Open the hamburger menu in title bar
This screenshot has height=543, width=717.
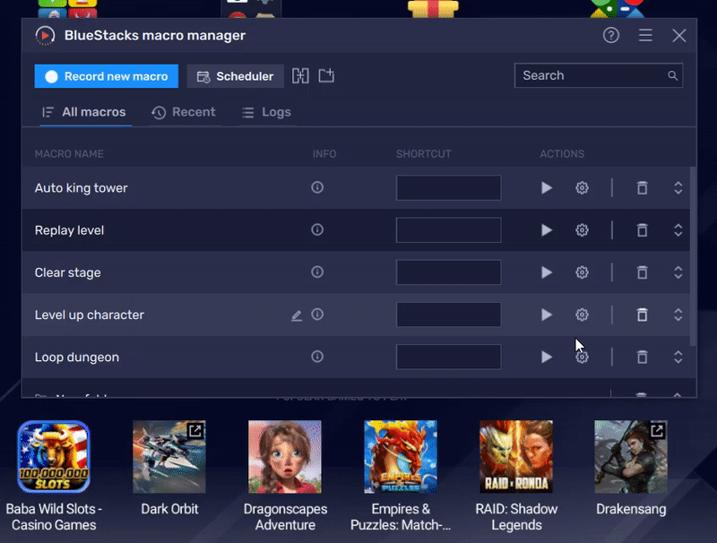point(644,36)
